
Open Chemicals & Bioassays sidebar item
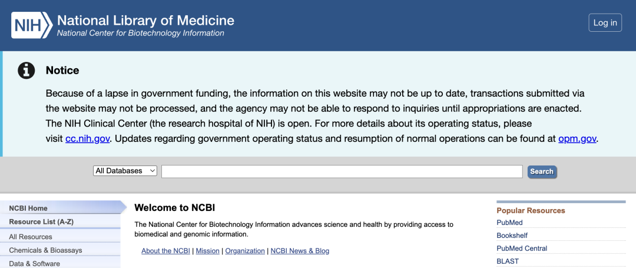coord(45,250)
